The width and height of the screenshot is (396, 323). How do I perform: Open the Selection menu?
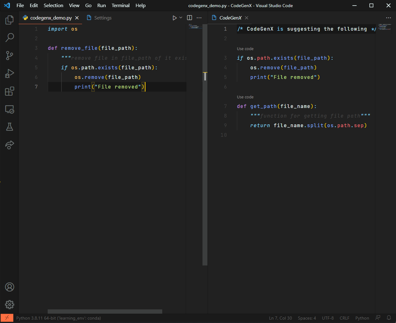(53, 6)
